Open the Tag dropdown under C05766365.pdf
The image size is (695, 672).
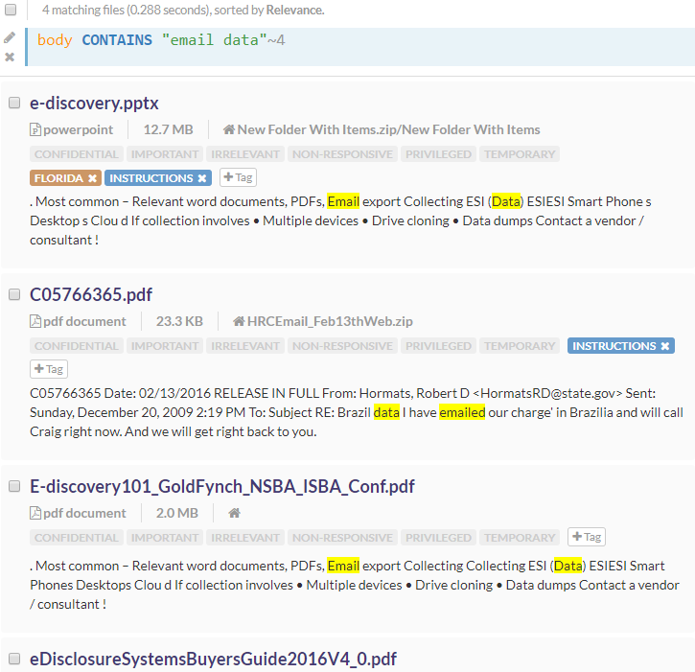pyautogui.click(x=49, y=369)
